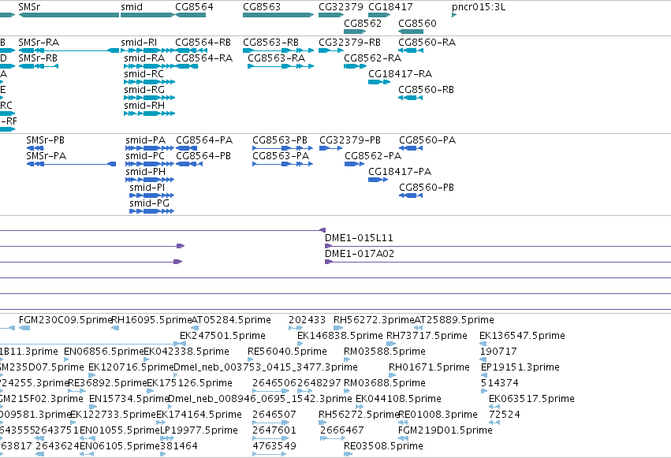Select the CG8563-PB protein label
Screen dimensions: 671x458
click(279, 140)
